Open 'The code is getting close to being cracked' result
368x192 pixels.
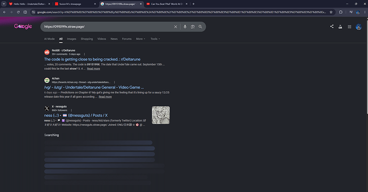click(x=92, y=59)
